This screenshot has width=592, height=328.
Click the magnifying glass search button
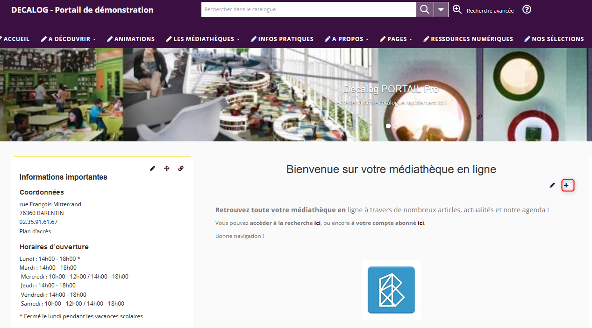pos(425,9)
